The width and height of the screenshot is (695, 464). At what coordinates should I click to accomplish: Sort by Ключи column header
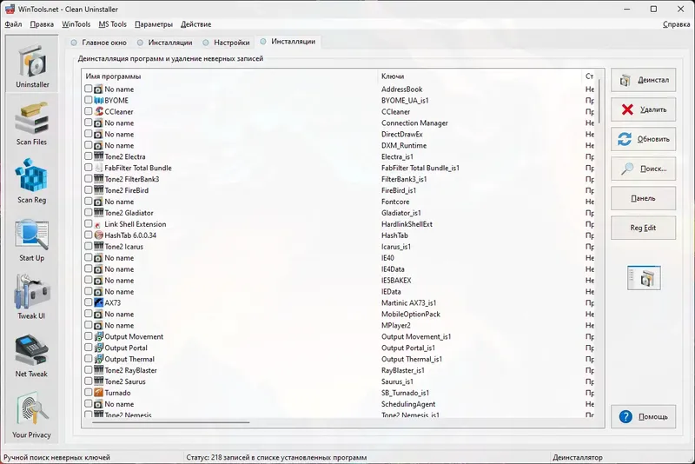480,76
